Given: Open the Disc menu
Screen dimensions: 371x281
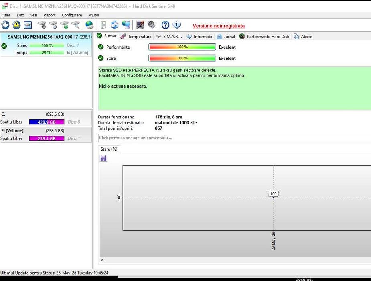Looking at the screenshot, I should [20, 15].
